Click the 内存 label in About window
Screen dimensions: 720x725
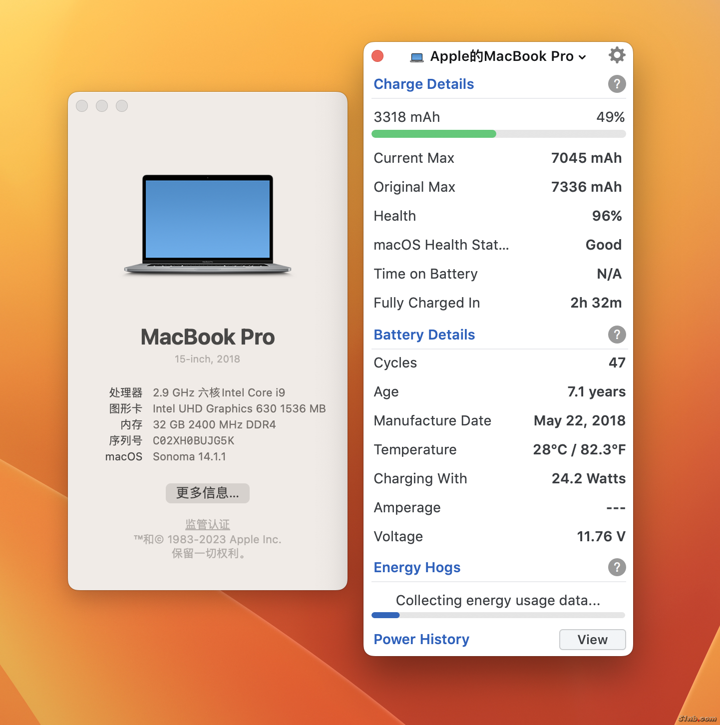click(131, 424)
